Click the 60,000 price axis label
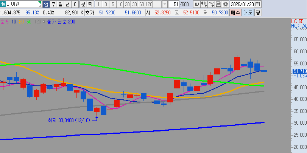 pyautogui.click(x=300, y=52)
